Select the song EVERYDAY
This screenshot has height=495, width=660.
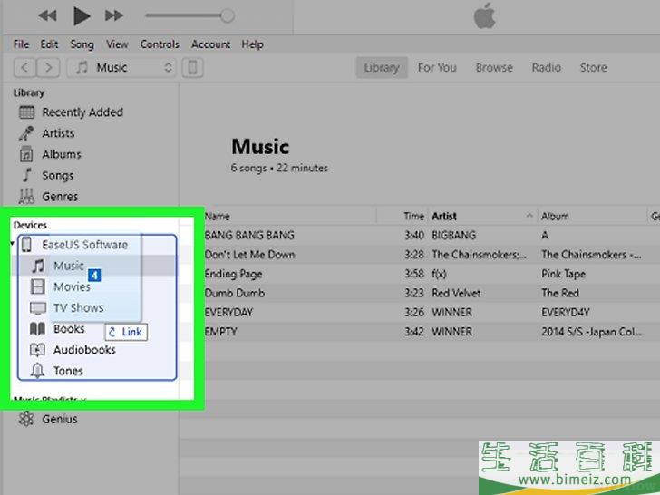tap(228, 312)
